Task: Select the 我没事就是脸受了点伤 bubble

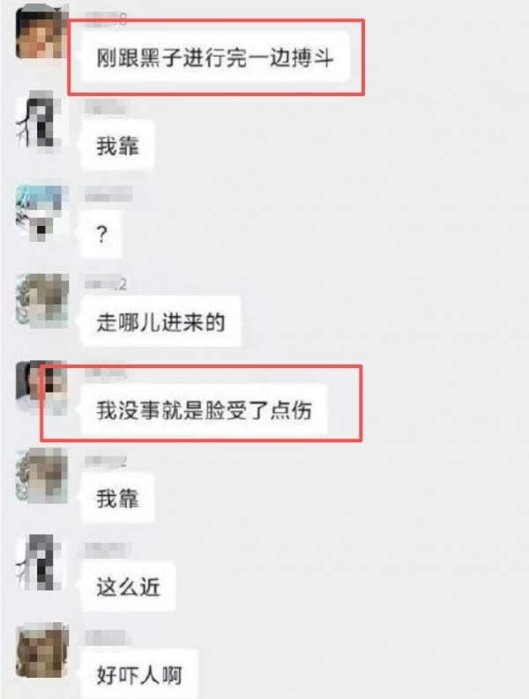Action: coord(204,410)
